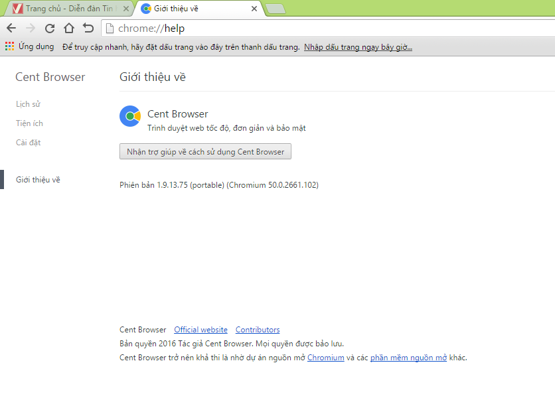Click Nhập dấu trang ngay bây giờ link
Screen dimensions: 555x420
coord(358,47)
